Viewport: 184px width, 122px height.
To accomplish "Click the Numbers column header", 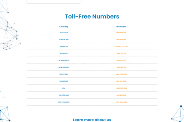I will 121,27.
